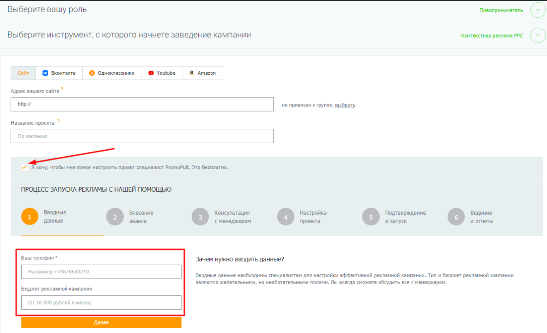Expand the 'Контекстная реклама PPC' dropdown
The width and height of the screenshot is (547, 333).
(537, 35)
